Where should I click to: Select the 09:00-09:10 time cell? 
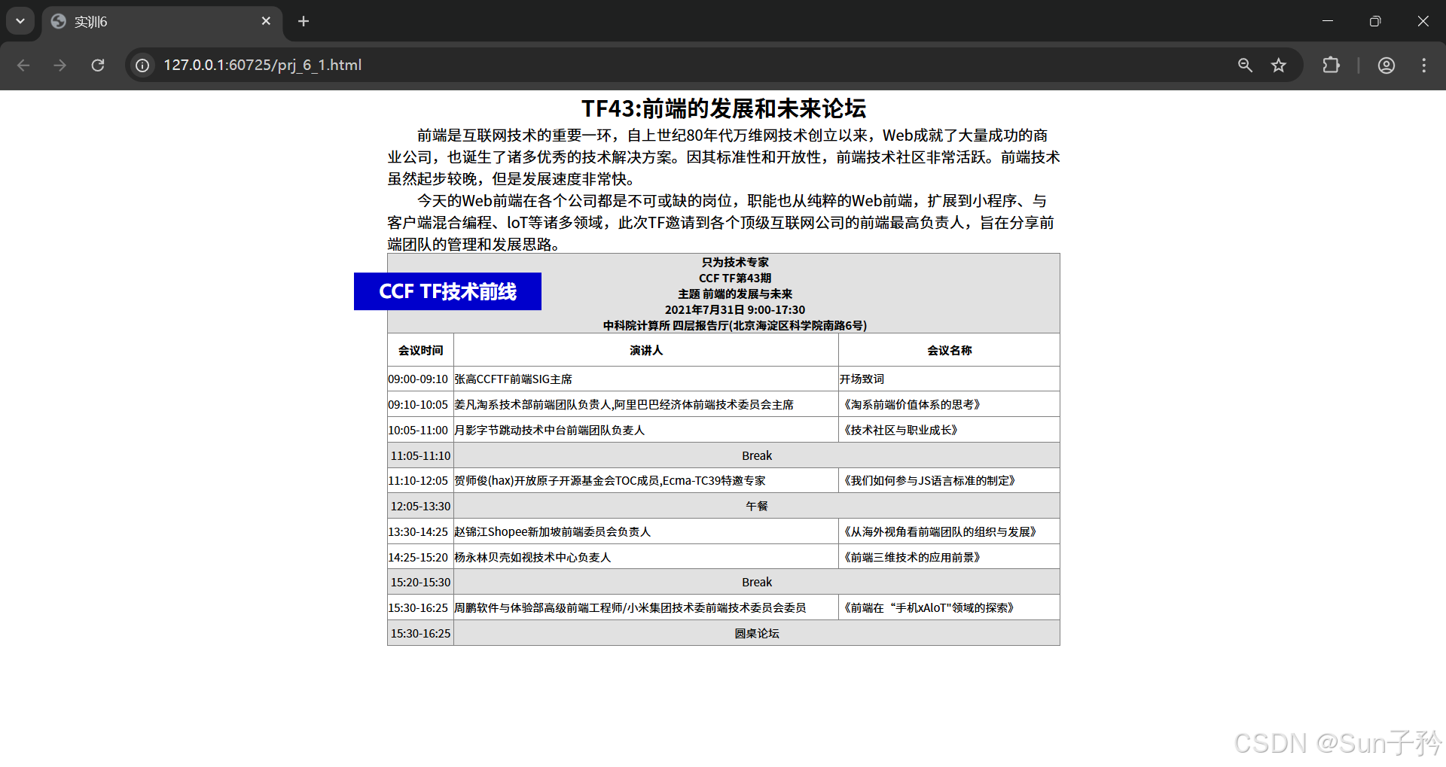coord(420,379)
